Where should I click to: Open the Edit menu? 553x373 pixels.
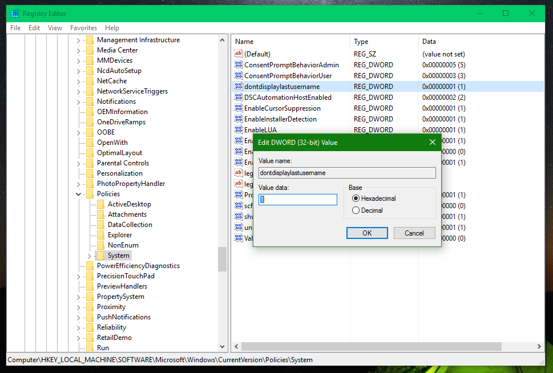point(34,28)
